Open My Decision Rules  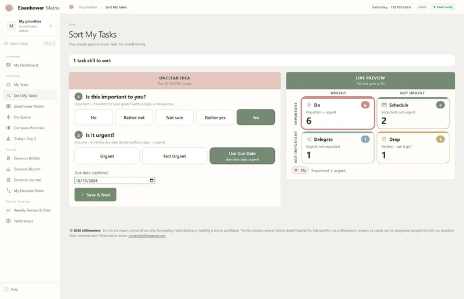tap(30, 191)
